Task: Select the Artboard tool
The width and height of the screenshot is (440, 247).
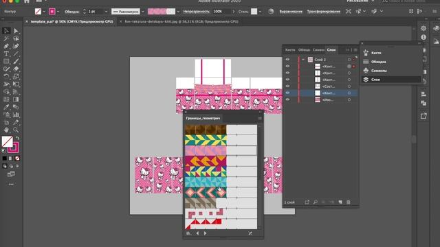Action: (6, 122)
